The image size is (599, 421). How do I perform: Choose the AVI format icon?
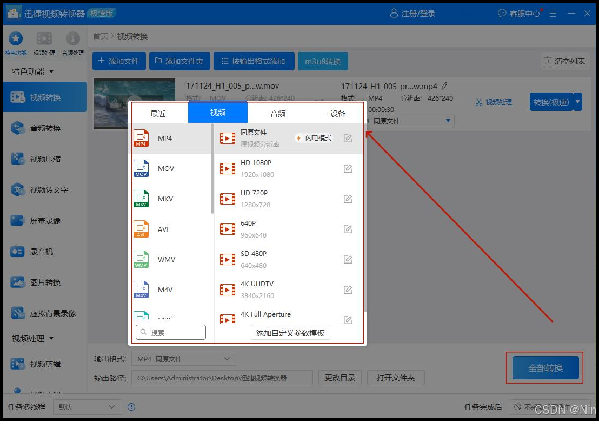141,229
